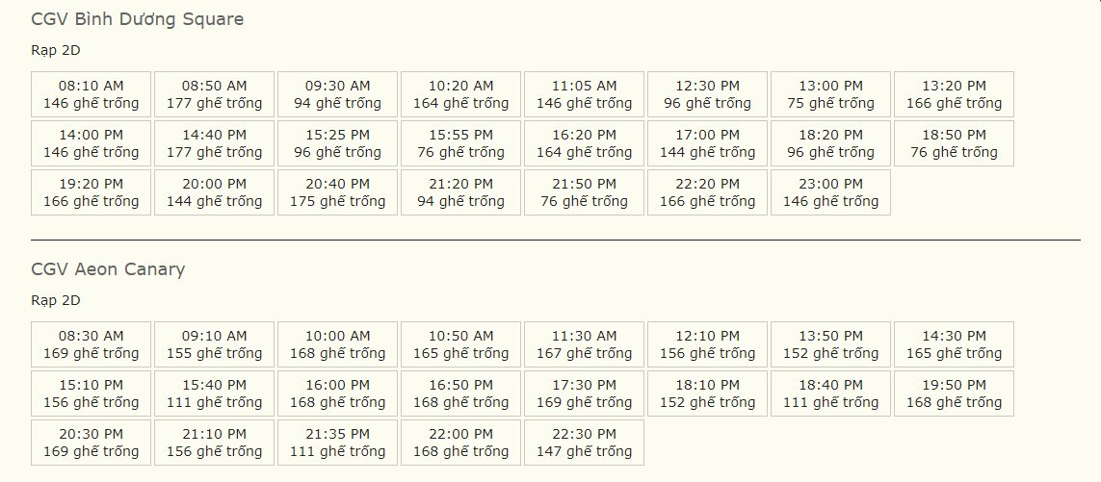Pick the 20:40 PM showtime
Image resolution: width=1101 pixels, height=482 pixels.
pyautogui.click(x=337, y=192)
